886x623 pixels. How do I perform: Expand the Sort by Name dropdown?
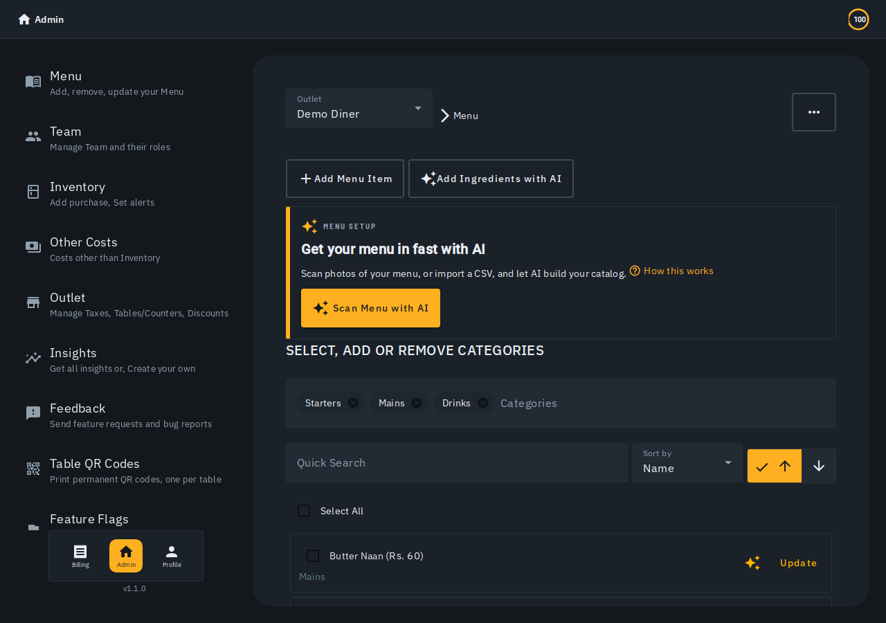pos(687,462)
